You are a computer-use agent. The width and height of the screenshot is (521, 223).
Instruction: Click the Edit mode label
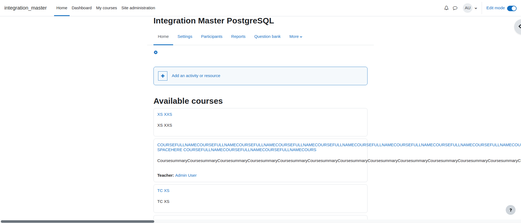click(495, 8)
